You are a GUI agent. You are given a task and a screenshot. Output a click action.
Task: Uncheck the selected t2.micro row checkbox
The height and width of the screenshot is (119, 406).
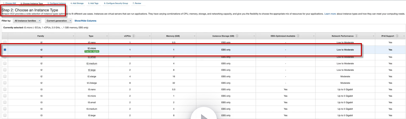coord(5,50)
